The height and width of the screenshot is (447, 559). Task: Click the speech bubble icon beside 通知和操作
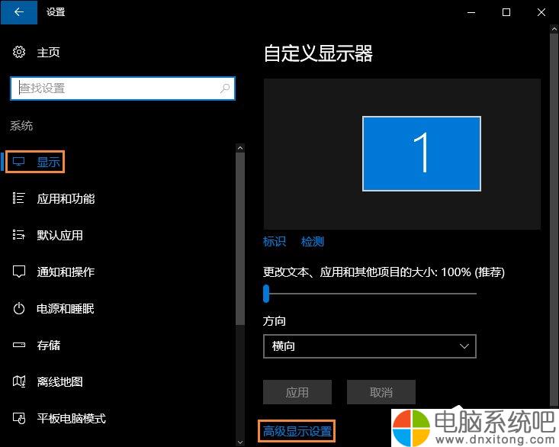click(19, 272)
